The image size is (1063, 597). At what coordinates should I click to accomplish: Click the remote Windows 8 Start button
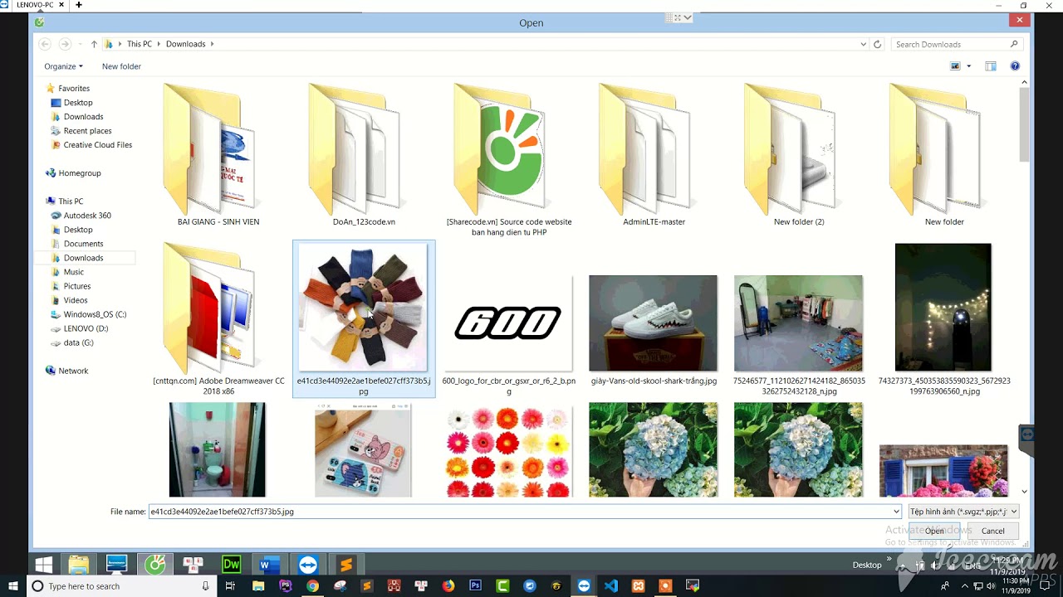tap(44, 565)
